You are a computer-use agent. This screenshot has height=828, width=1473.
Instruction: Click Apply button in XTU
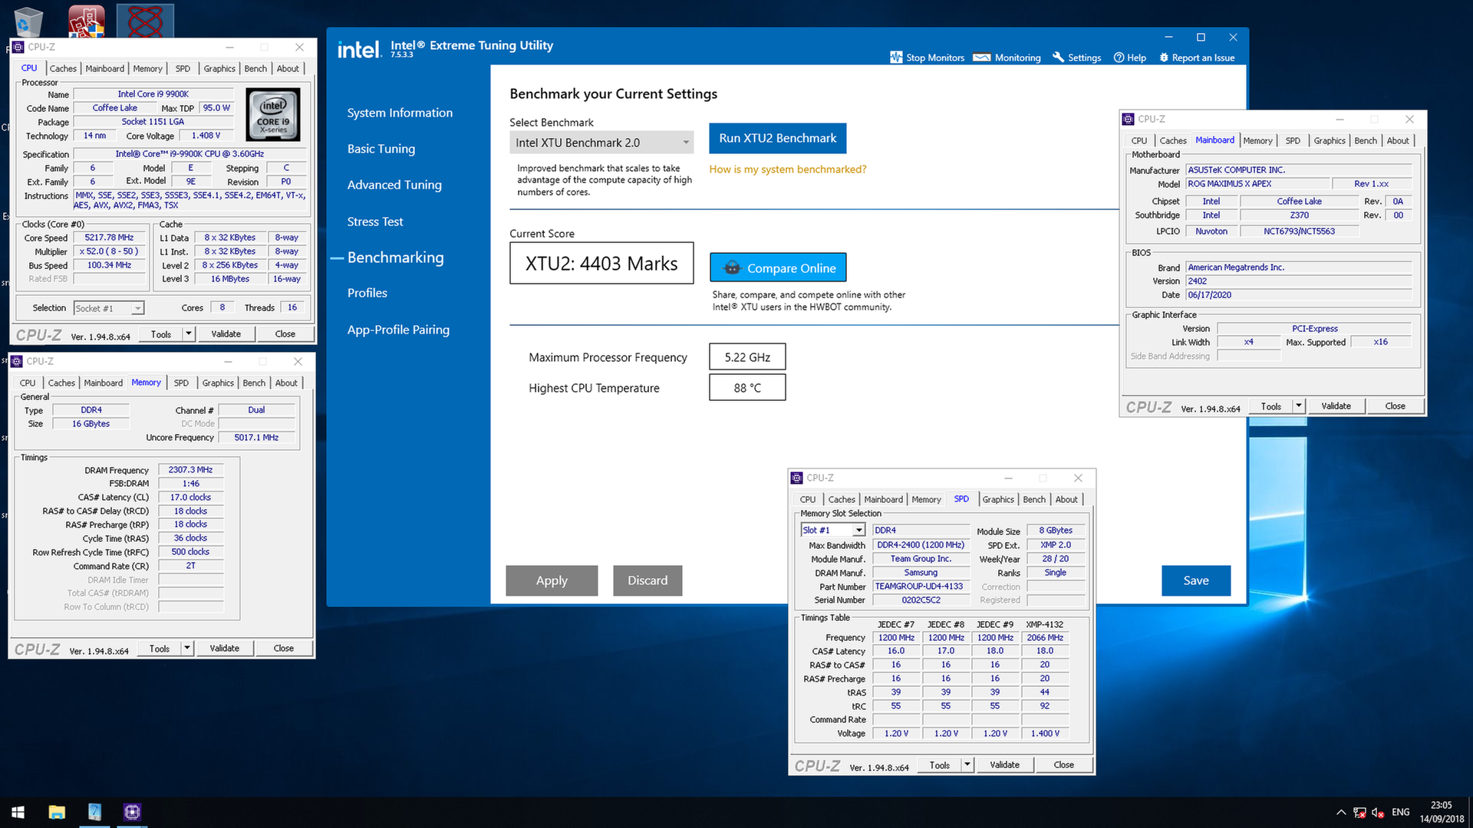click(552, 580)
